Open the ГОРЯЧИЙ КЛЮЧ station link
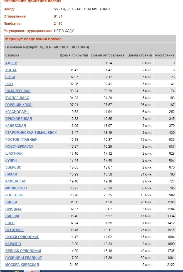 [19, 105]
